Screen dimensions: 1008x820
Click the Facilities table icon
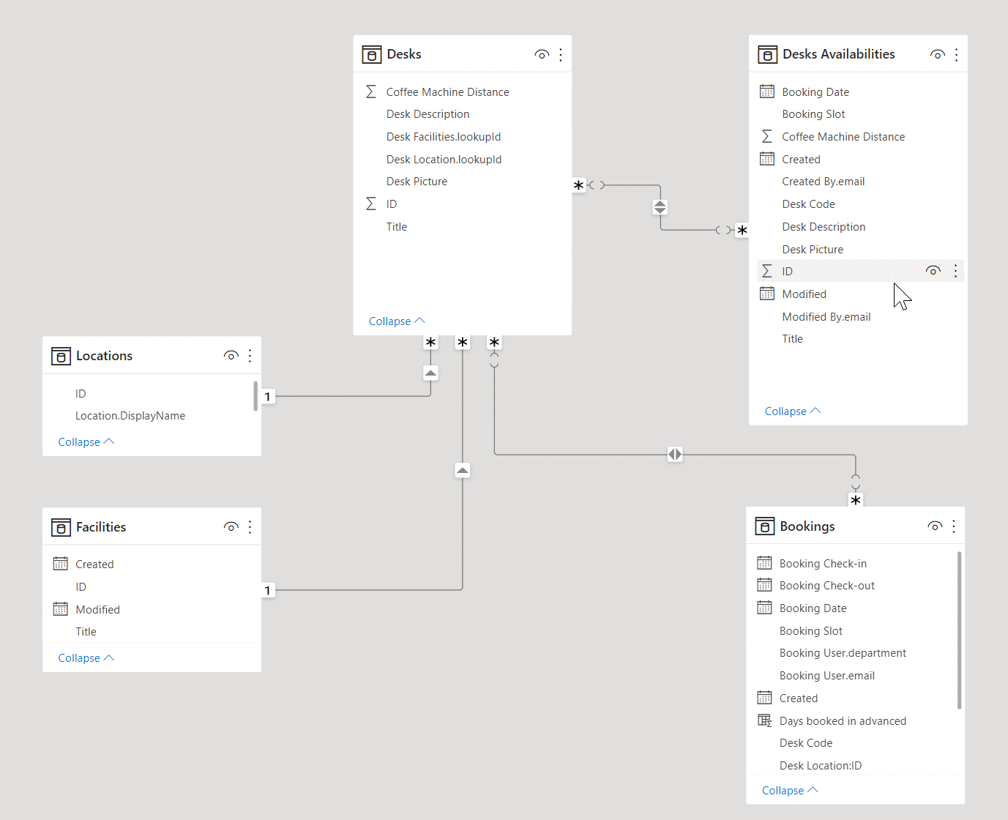pos(61,528)
